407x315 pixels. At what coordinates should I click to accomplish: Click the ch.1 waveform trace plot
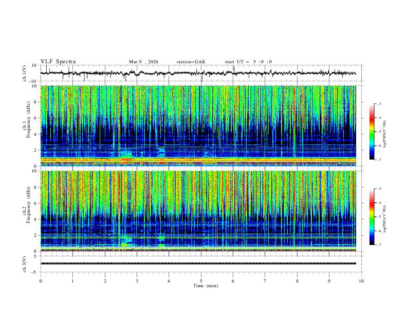click(x=198, y=73)
